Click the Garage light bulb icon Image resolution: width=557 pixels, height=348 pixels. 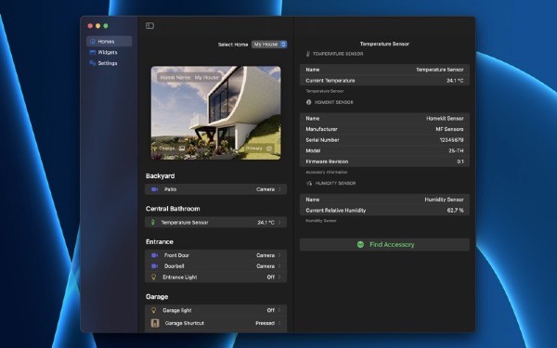[x=154, y=310]
